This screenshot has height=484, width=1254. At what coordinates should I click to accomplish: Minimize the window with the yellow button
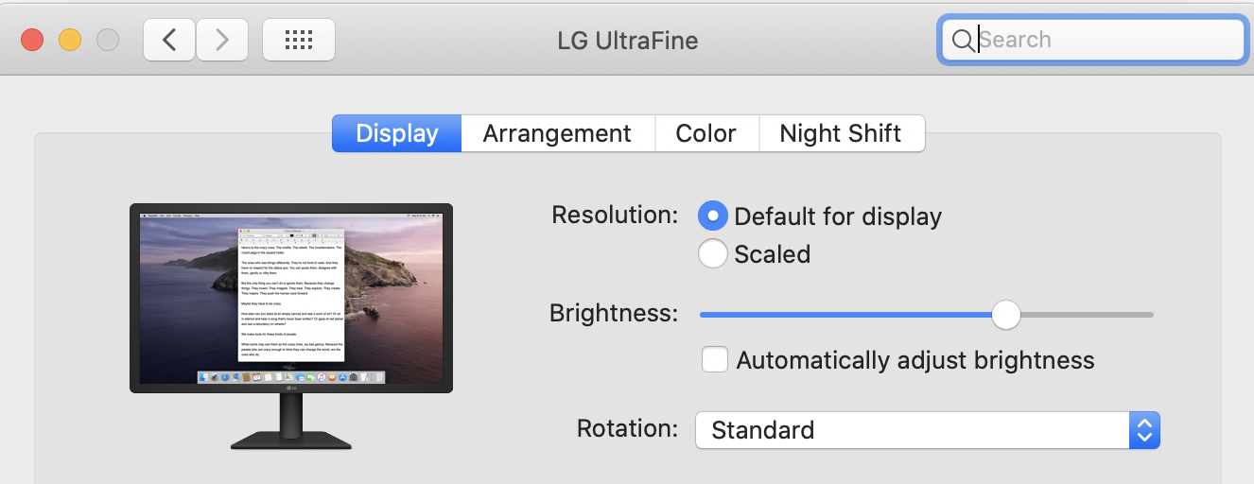(x=70, y=40)
